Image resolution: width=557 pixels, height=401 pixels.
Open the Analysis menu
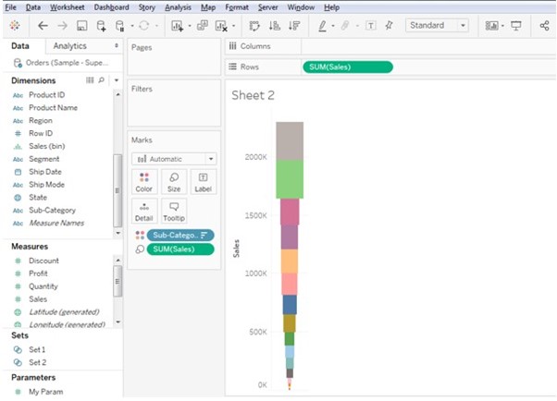pos(178,7)
